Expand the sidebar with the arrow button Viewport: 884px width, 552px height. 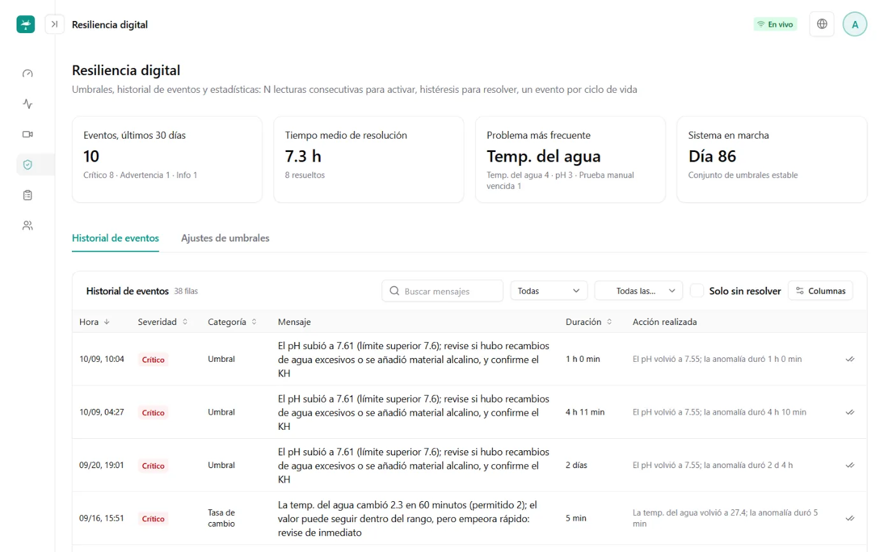click(55, 24)
